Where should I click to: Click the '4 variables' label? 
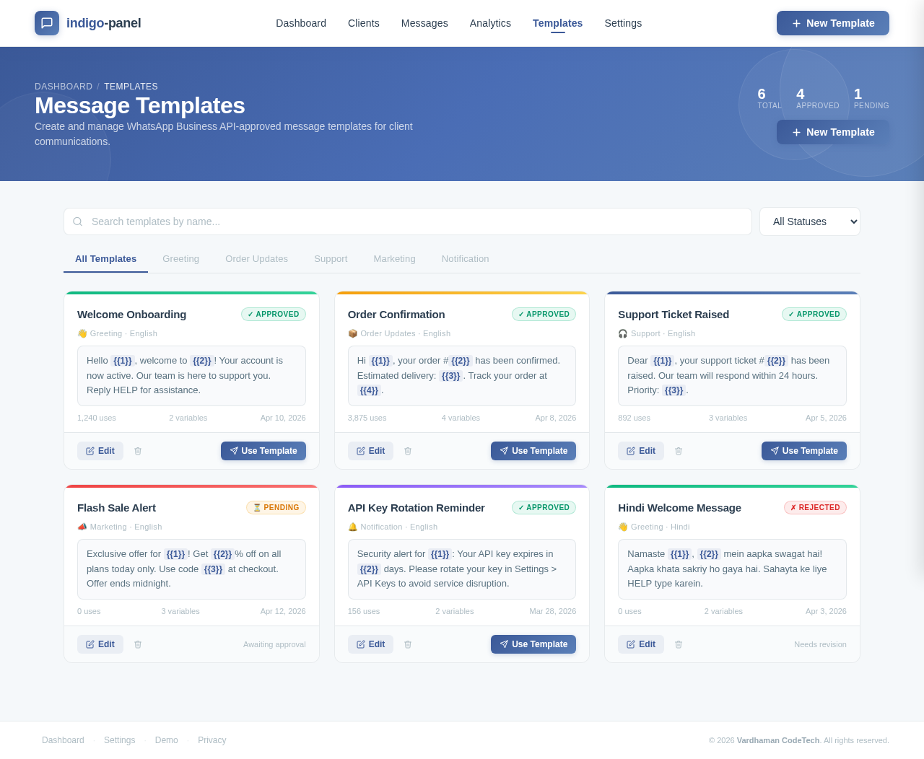[x=461, y=418]
